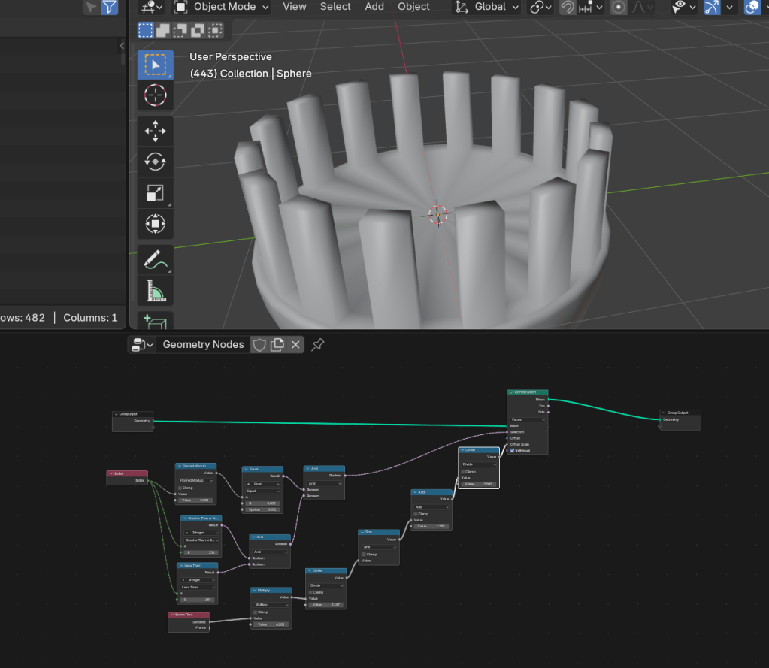Activate the 3D Cursor tool
Image resolution: width=769 pixels, height=668 pixels.
tap(155, 95)
